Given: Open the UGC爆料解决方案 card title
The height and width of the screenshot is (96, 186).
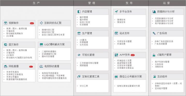Looking at the screenshot, I should (x=54, y=44).
